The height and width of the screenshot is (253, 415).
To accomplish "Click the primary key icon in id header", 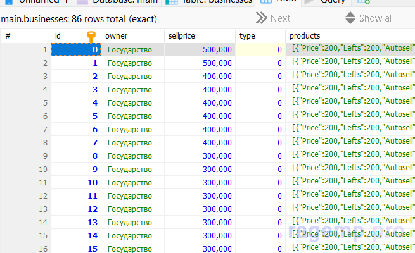I will (x=91, y=37).
